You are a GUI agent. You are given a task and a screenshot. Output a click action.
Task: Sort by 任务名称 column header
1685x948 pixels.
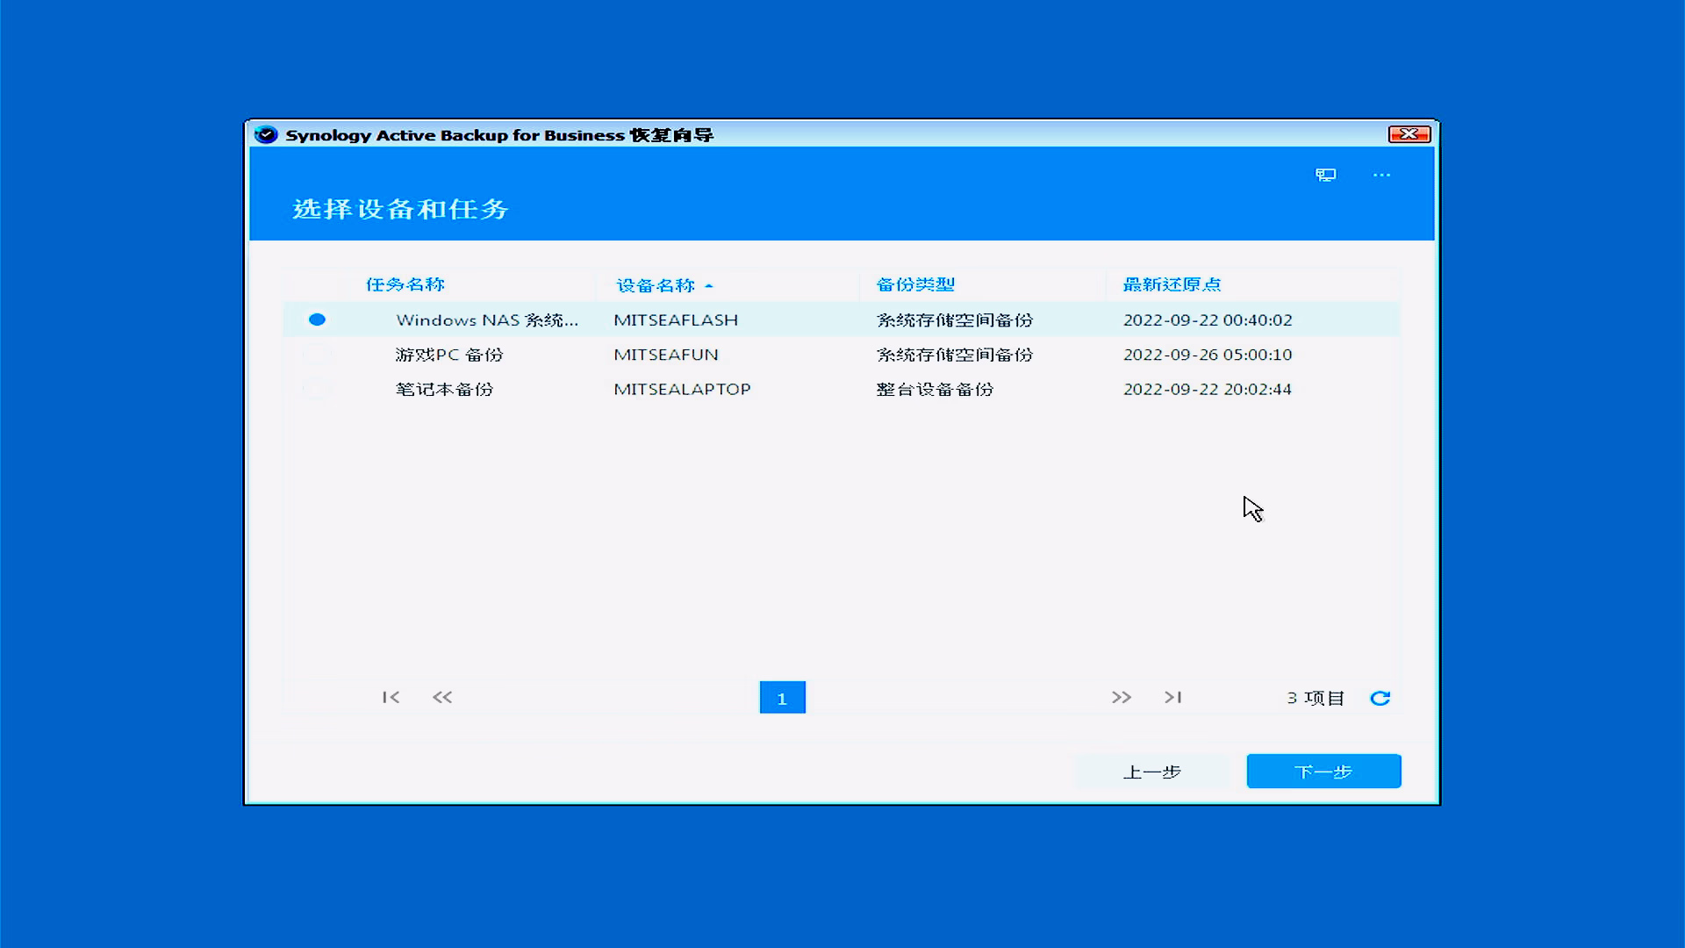405,284
